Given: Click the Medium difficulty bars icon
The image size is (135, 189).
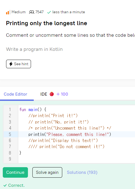Looking at the screenshot, I should [8, 12].
